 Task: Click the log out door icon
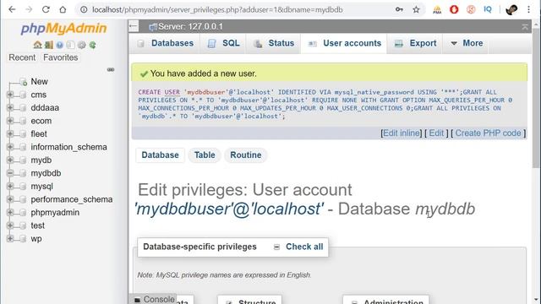(x=49, y=45)
